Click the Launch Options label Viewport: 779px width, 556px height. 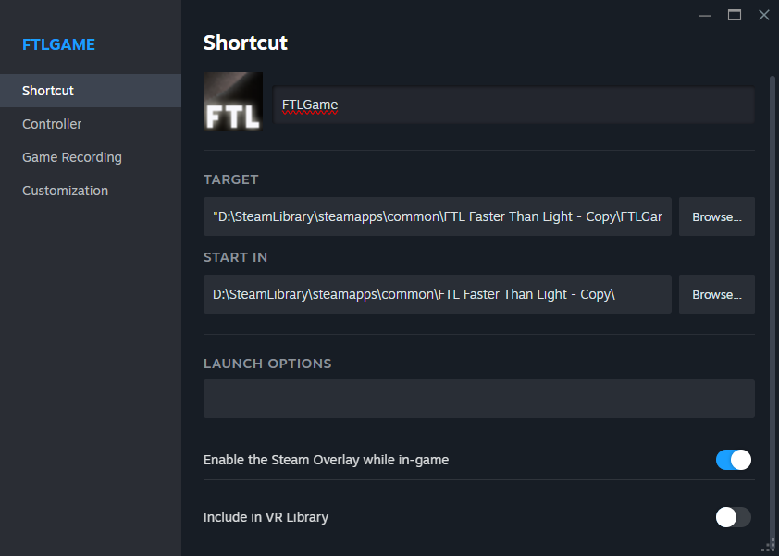(x=267, y=364)
